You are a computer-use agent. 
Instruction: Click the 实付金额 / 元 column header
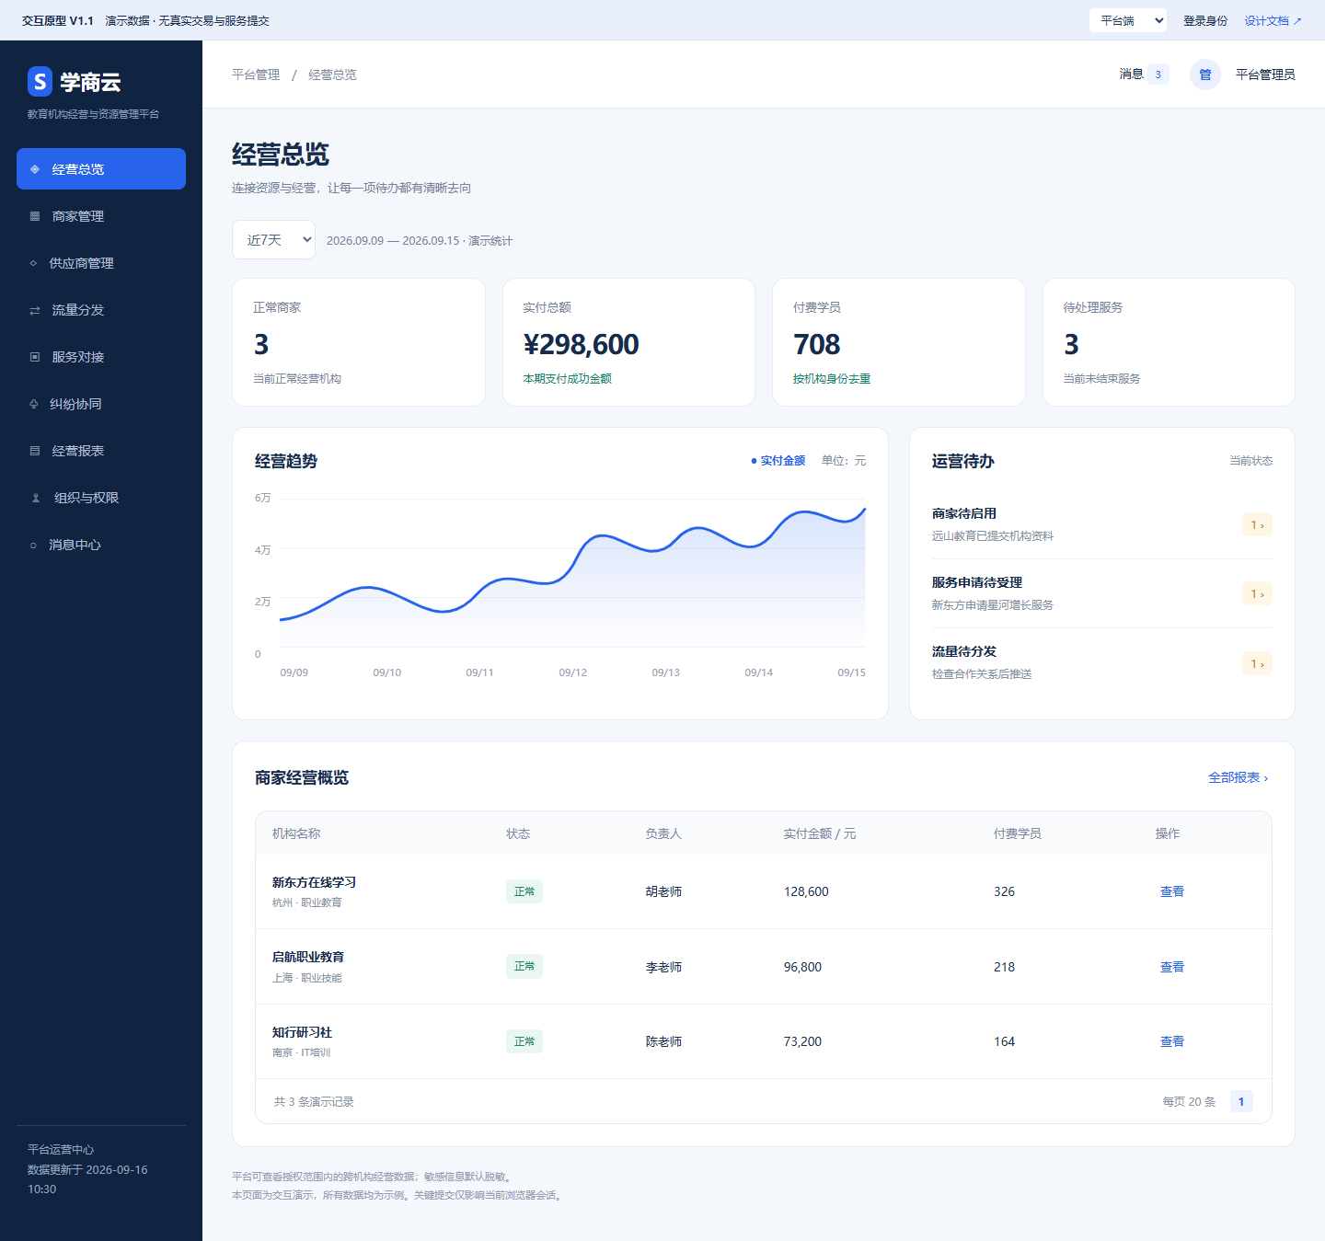(x=820, y=833)
